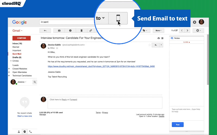Open the Technical Candidates label
This screenshot has height=135, width=217.
tap(22, 76)
